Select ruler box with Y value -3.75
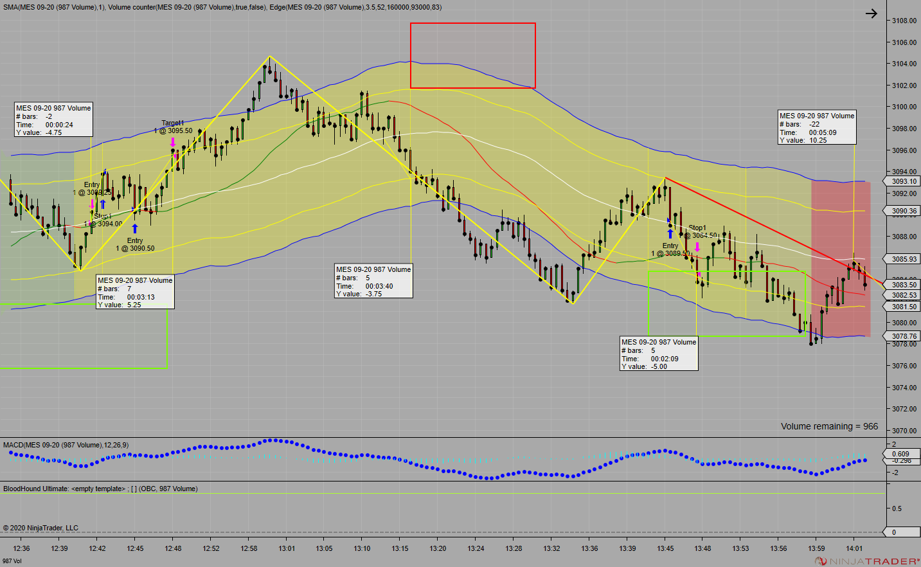 (373, 281)
